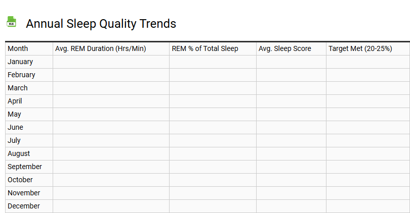Image resolution: width=410 pixels, height=213 pixels.
Task: Click the 'March' row label
Action: click(x=18, y=88)
